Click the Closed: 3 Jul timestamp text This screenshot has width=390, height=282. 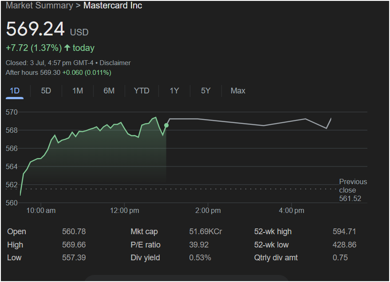point(50,63)
